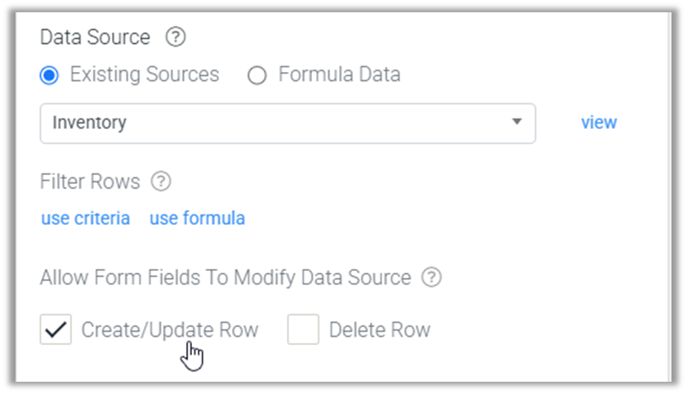
Task: Open the Inventory data source dropdown
Action: coord(288,123)
